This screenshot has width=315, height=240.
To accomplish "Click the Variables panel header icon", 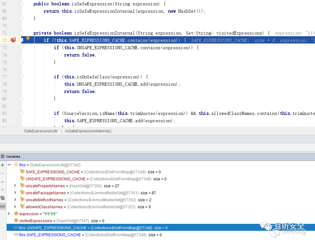I will (3, 157).
